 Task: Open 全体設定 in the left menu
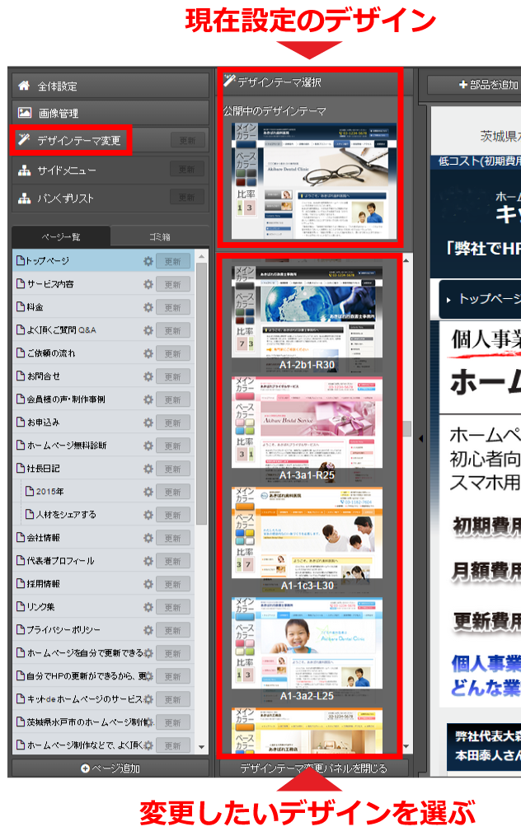point(110,86)
